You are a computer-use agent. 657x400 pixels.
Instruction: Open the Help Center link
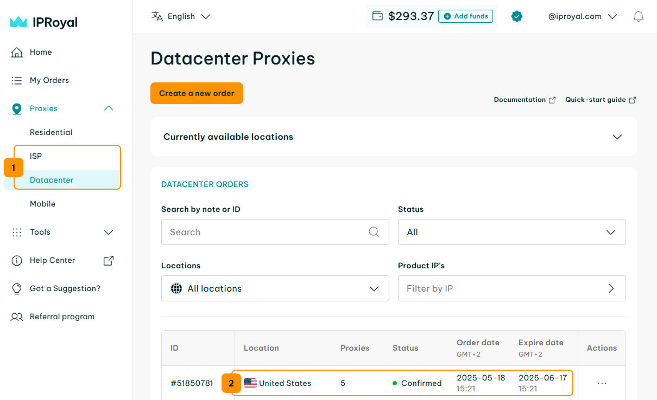coord(52,260)
